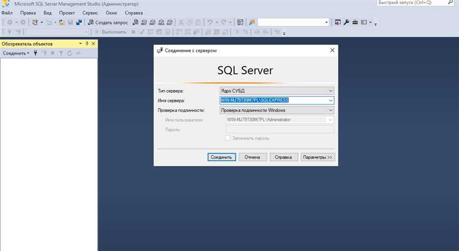Image resolution: width=459 pixels, height=251 pixels.
Task: Open the Сервис menu
Action: 90,12
